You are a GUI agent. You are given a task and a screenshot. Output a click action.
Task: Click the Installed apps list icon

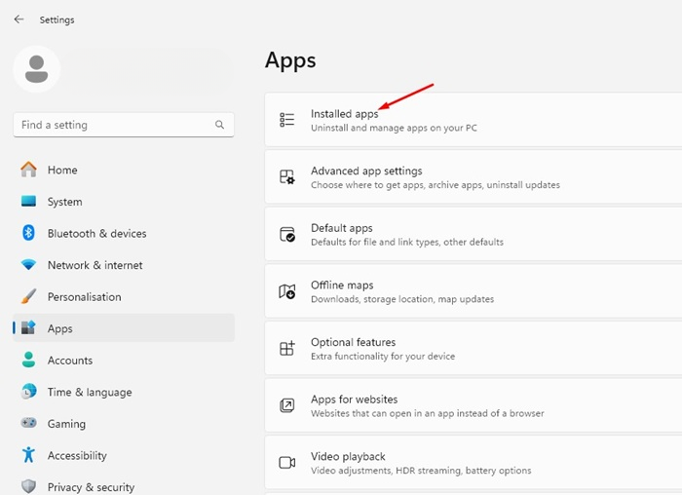pos(287,119)
